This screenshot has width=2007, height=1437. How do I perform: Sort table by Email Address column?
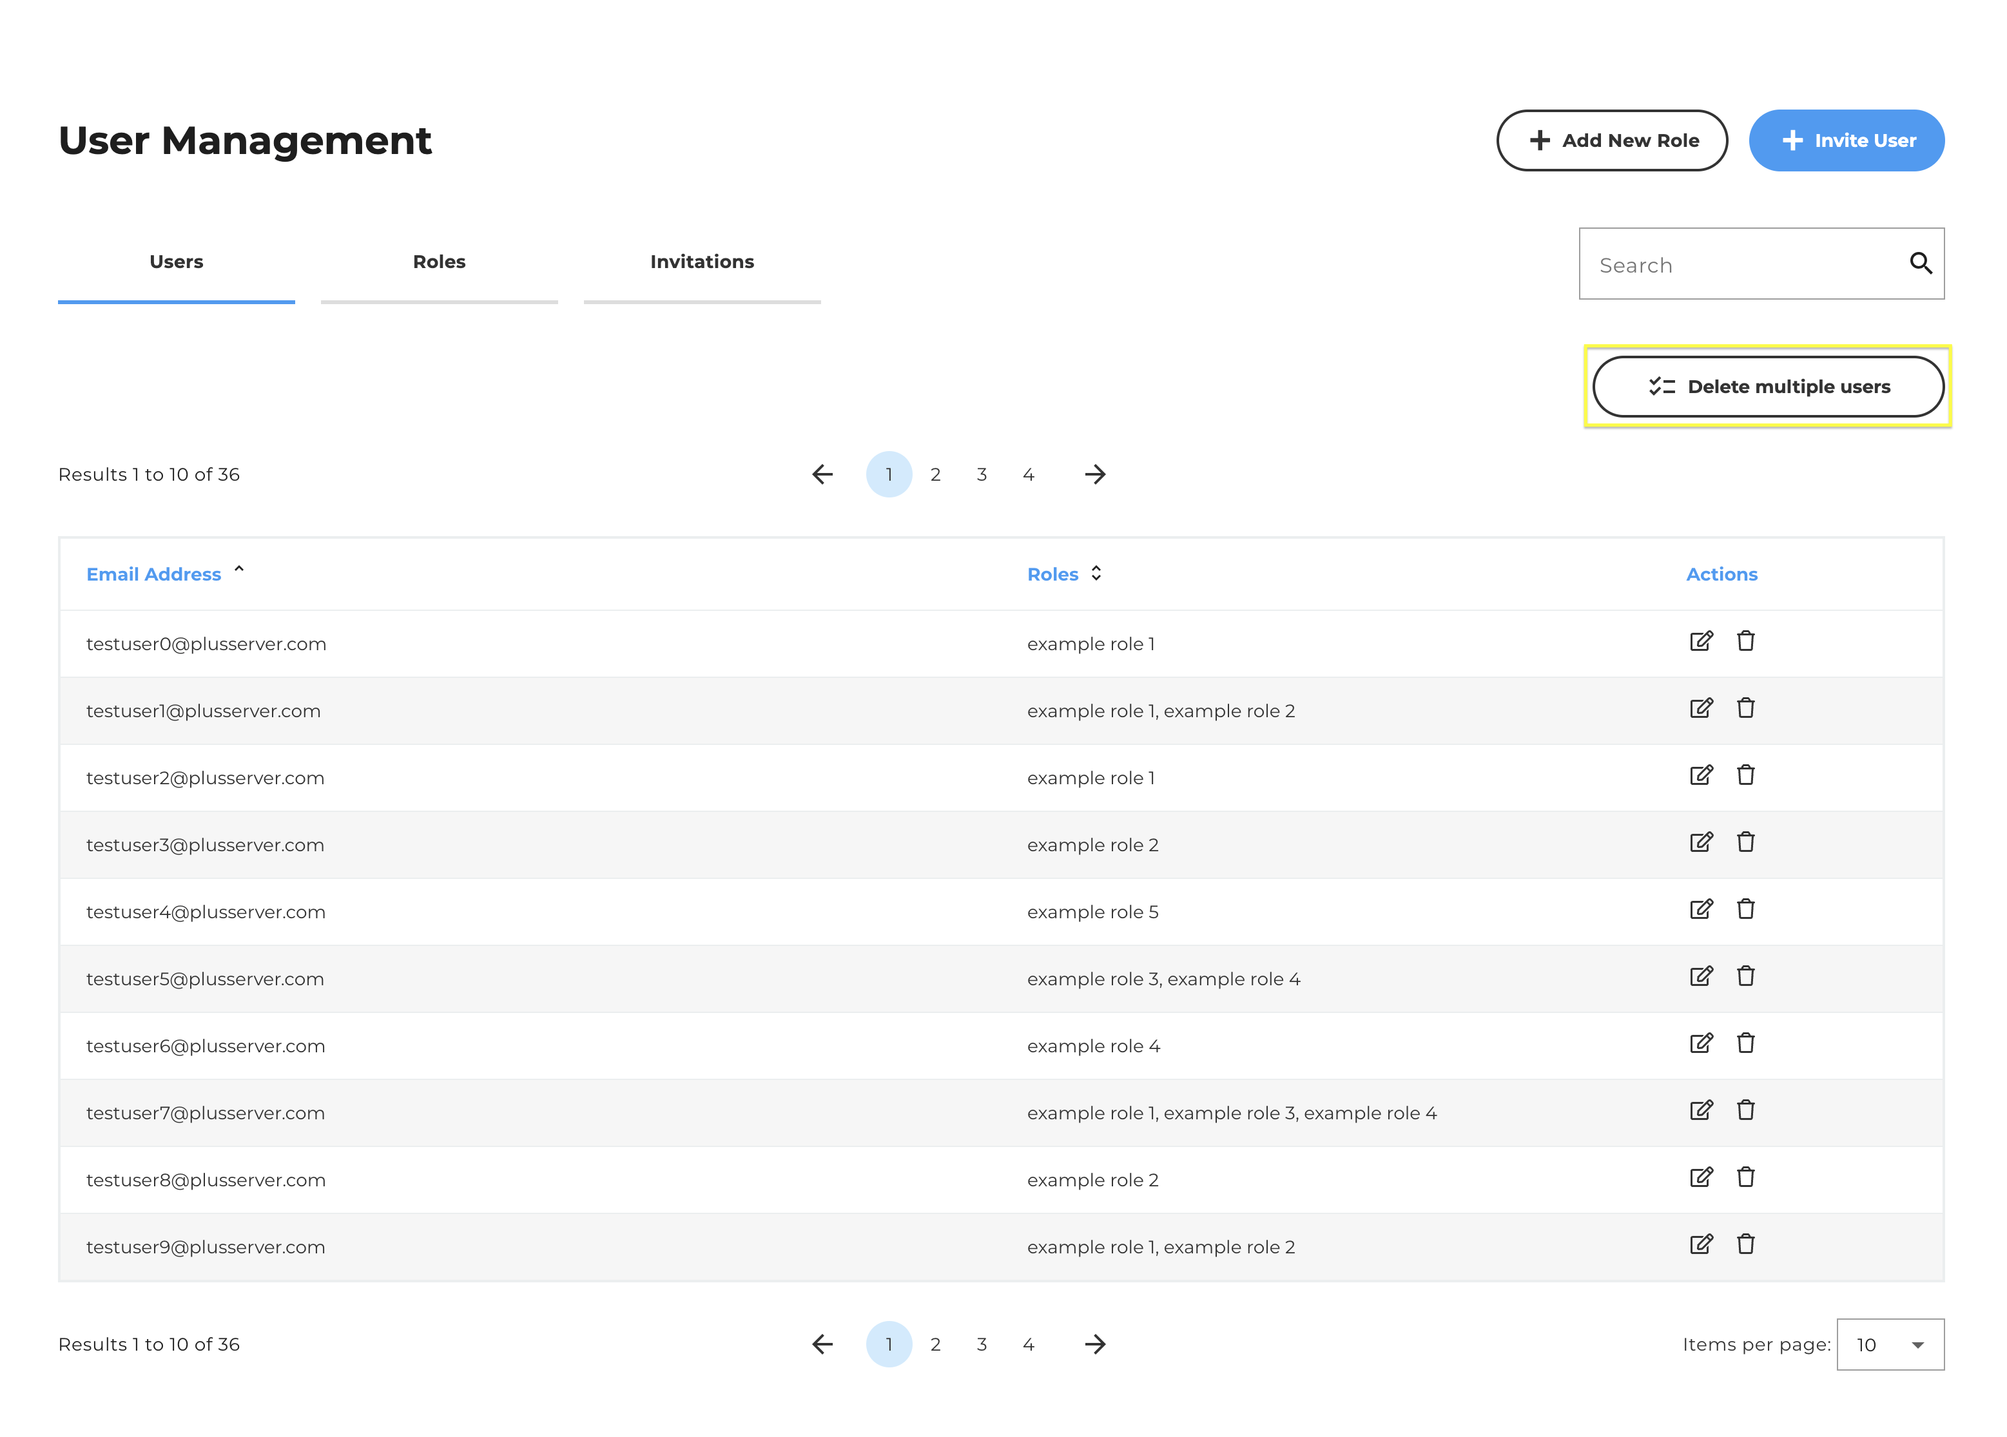click(164, 574)
